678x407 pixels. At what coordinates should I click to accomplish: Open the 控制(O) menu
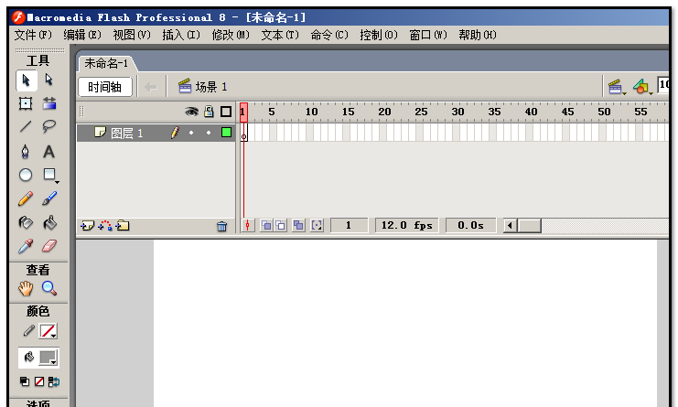click(x=379, y=35)
